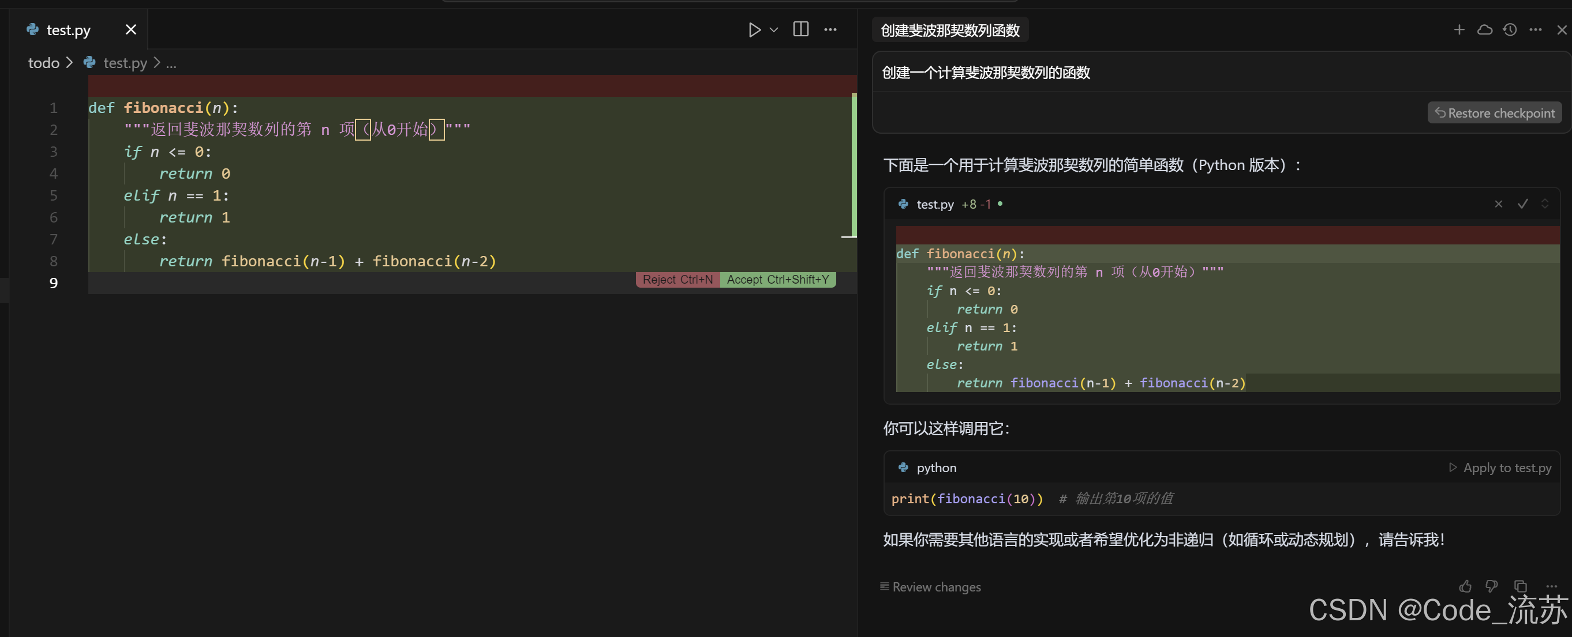Viewport: 1572px width, 637px height.
Task: Collapse the test.py code block chevrons
Action: pyautogui.click(x=1544, y=204)
